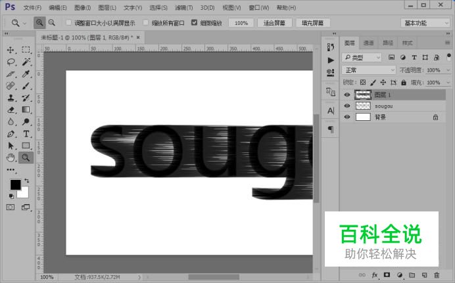The image size is (455, 283).
Task: Check the 缩放所有窗口 option
Action: click(146, 22)
